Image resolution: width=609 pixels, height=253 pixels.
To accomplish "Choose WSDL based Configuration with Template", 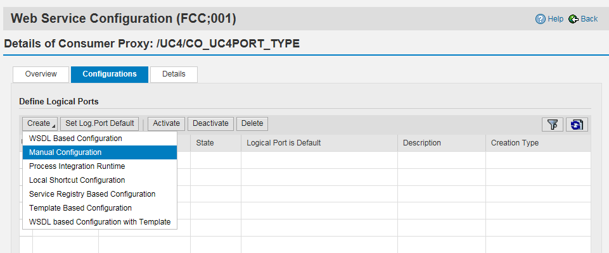I will click(x=99, y=222).
